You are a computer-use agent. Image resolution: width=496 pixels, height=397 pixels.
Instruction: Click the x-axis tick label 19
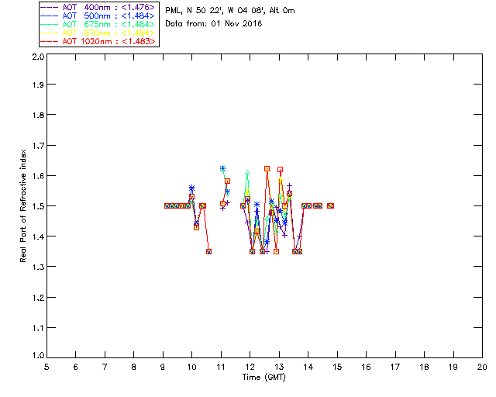pos(453,367)
